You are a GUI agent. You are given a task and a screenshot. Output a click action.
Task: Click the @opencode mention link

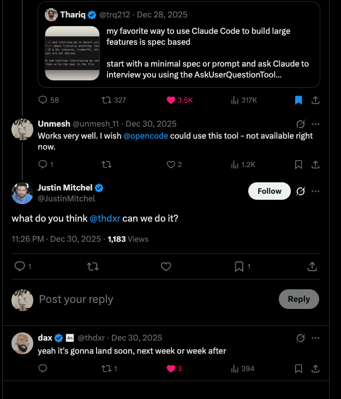146,136
